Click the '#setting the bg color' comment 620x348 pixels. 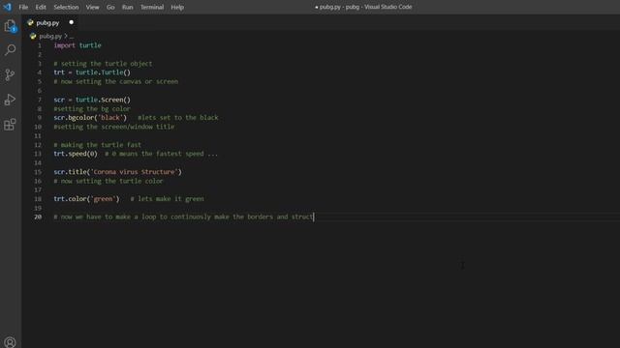point(92,109)
